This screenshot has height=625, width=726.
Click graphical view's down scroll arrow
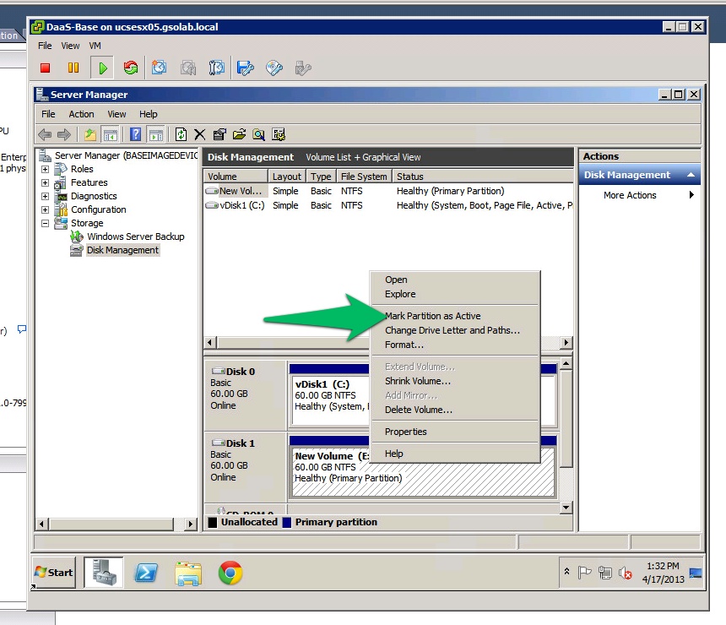click(x=566, y=508)
